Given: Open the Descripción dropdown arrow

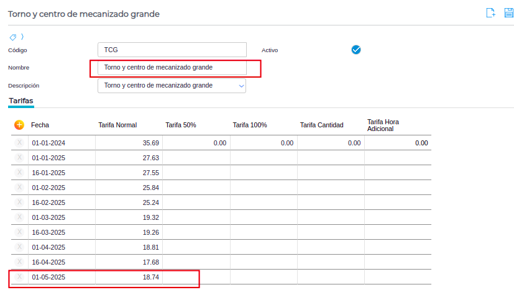Looking at the screenshot, I should [241, 86].
